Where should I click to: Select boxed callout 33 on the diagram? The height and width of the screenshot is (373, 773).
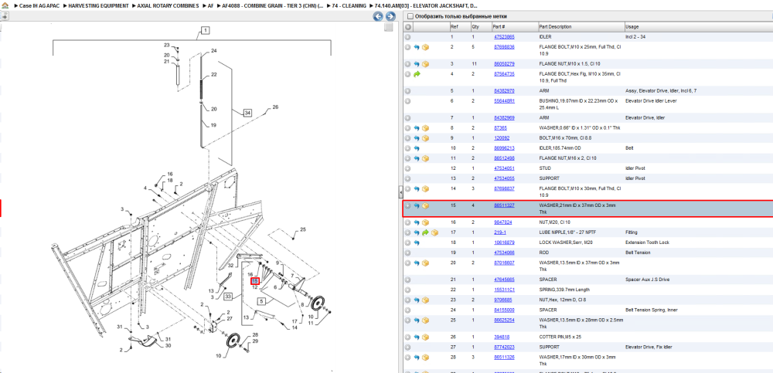[228, 297]
